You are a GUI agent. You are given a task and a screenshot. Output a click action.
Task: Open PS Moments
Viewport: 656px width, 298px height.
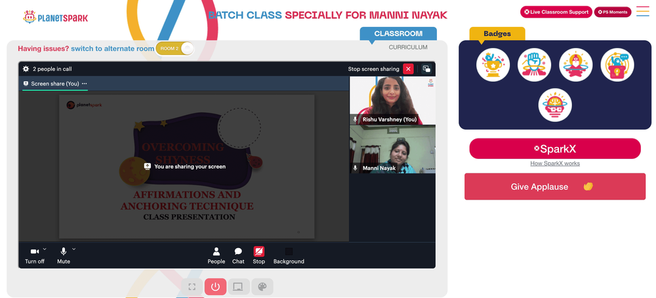[x=613, y=12]
